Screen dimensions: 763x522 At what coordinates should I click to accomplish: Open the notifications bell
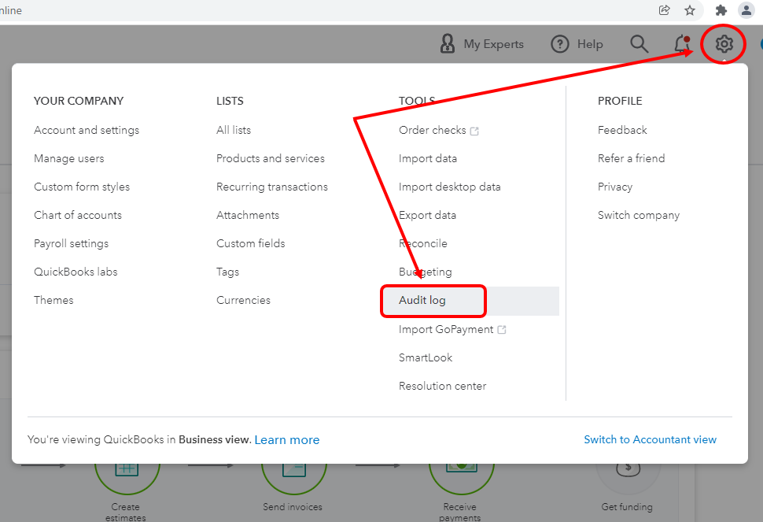682,44
